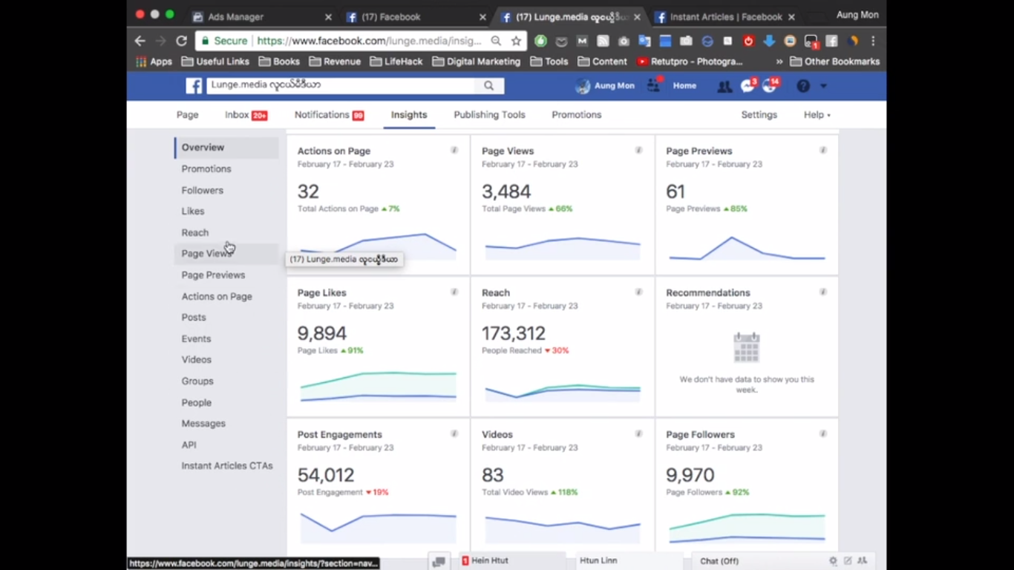
Task: Open the Publishing Tools tab
Action: (x=489, y=115)
